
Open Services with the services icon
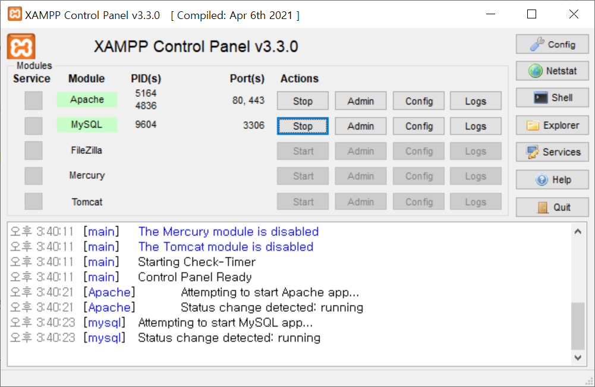[x=552, y=152]
